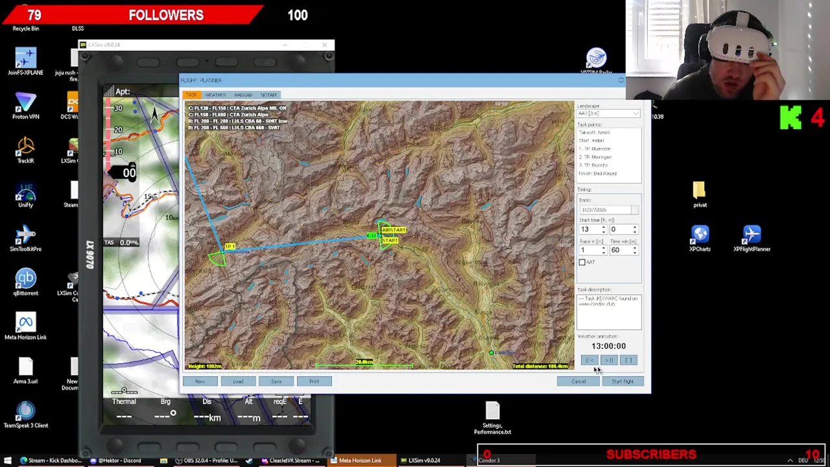This screenshot has height=467, width=830.
Task: Click the New task button
Action: (x=200, y=381)
